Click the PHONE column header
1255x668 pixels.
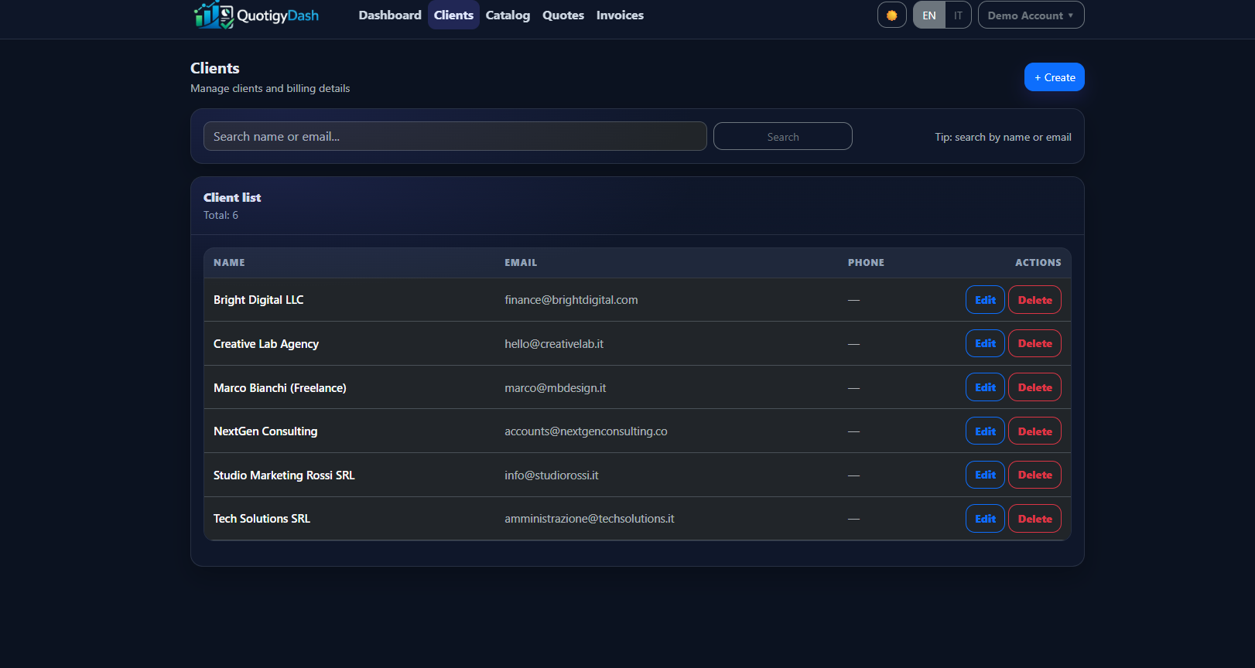[866, 263]
